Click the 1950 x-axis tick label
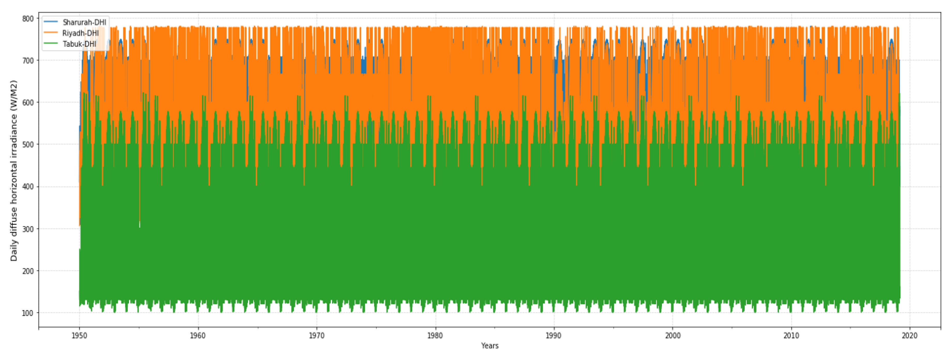The image size is (949, 360). click(x=79, y=336)
